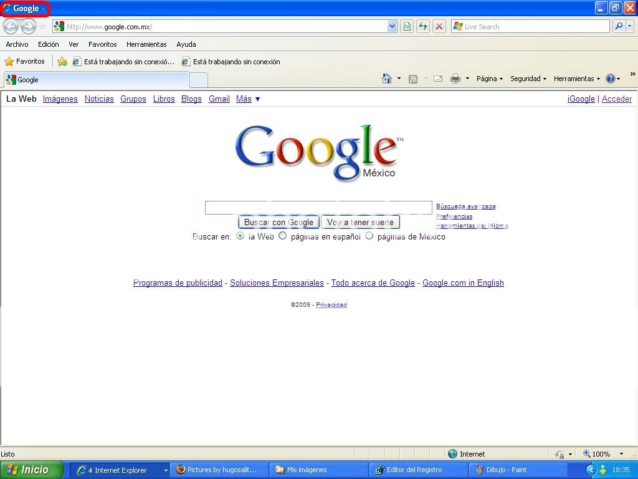Open the Grupos link
638x479 pixels.
point(133,99)
